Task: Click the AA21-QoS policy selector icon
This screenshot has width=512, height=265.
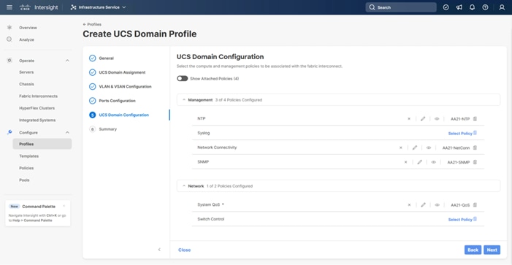Action: [x=475, y=205]
